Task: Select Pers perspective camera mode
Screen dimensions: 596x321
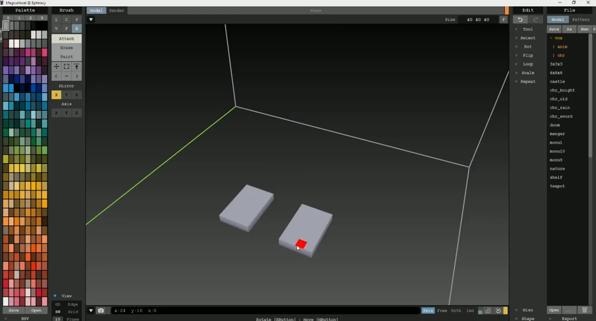Action: (x=428, y=311)
